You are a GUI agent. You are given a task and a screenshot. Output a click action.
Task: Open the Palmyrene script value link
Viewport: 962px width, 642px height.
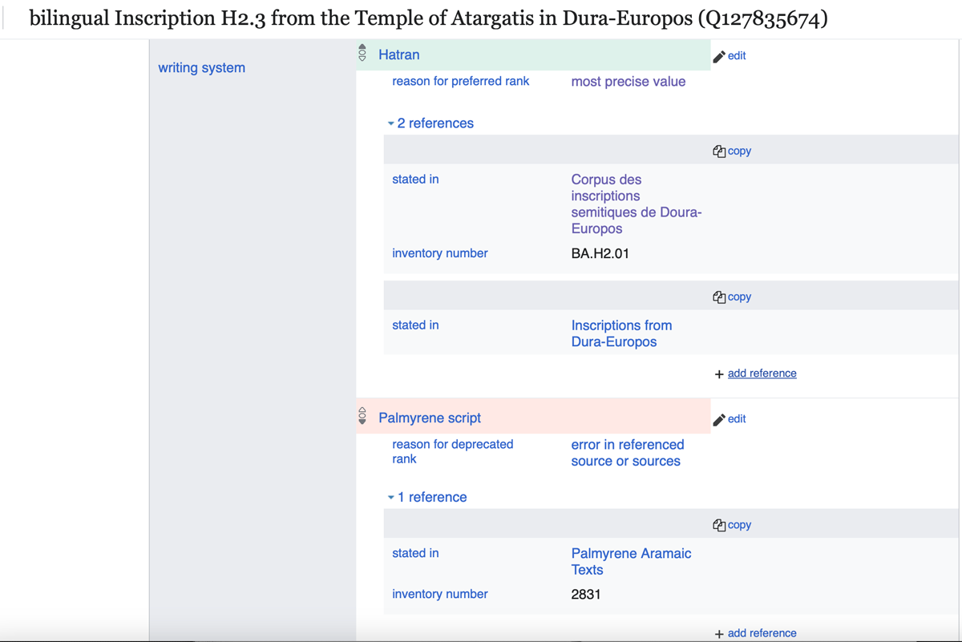(429, 418)
